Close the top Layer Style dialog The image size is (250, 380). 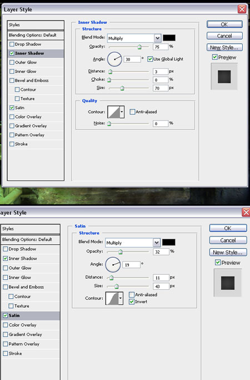242,9
